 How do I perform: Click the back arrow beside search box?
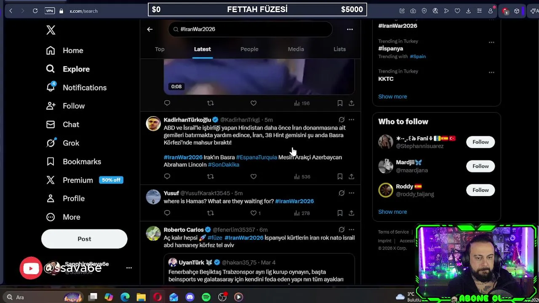click(149, 29)
